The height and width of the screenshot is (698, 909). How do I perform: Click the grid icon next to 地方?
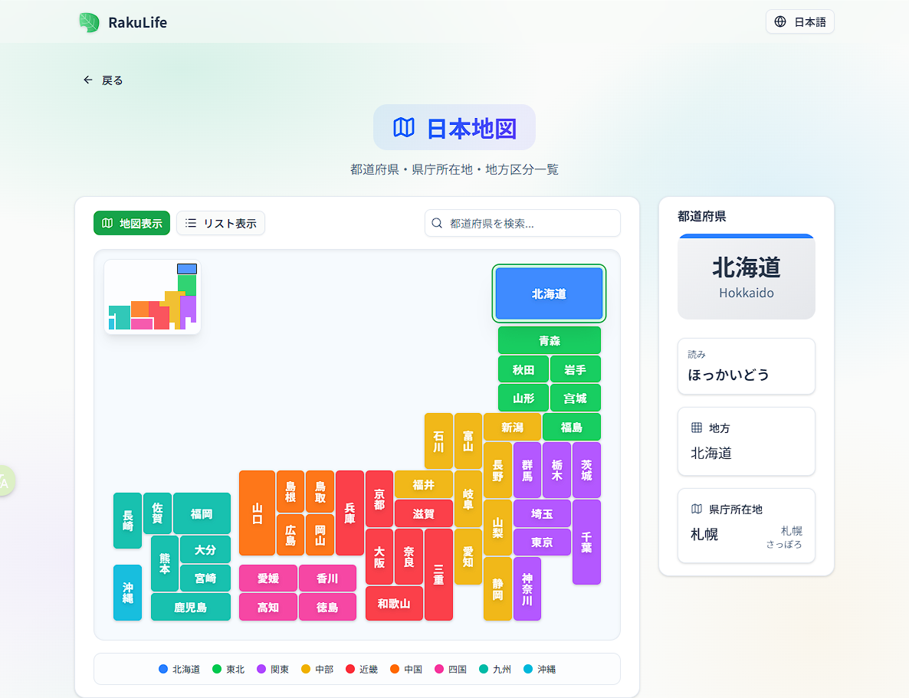pyautogui.click(x=697, y=428)
